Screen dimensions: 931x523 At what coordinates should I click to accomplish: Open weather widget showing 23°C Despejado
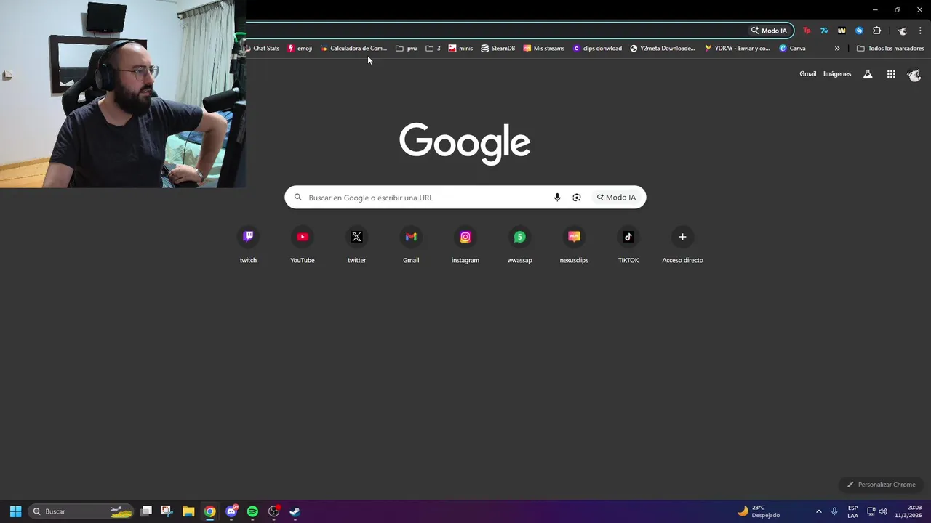coord(759,511)
